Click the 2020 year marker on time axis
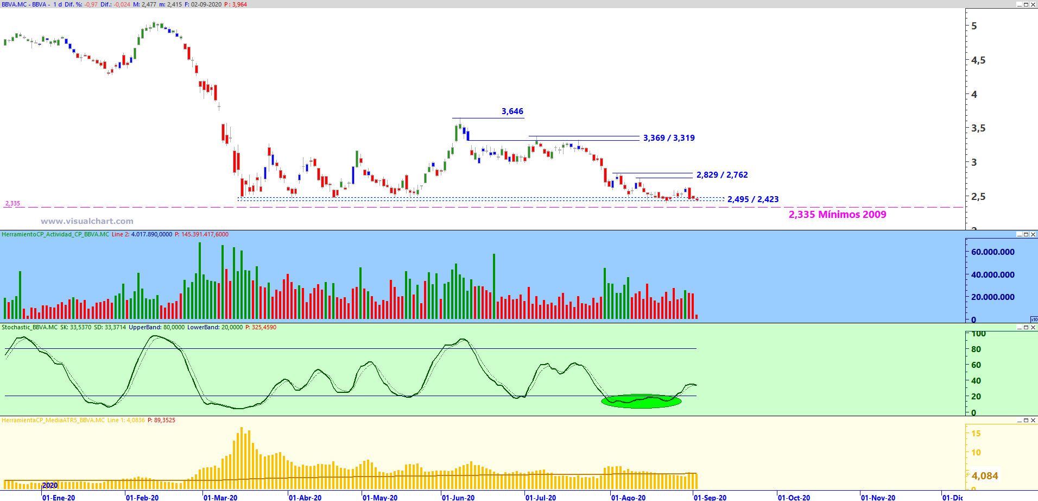The image size is (1038, 501). click(x=50, y=485)
